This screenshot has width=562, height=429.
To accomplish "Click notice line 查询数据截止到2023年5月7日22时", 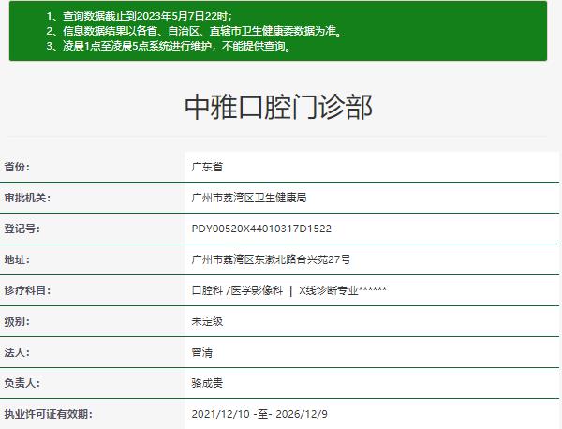I will pos(140,16).
